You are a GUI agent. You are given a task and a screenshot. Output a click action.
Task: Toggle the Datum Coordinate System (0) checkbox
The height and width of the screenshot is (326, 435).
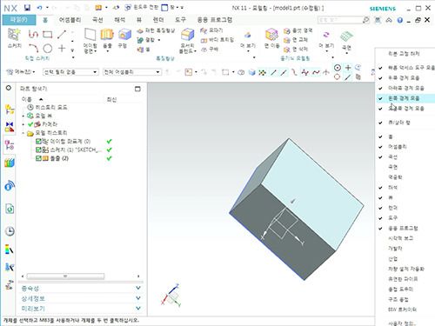[x=38, y=142]
